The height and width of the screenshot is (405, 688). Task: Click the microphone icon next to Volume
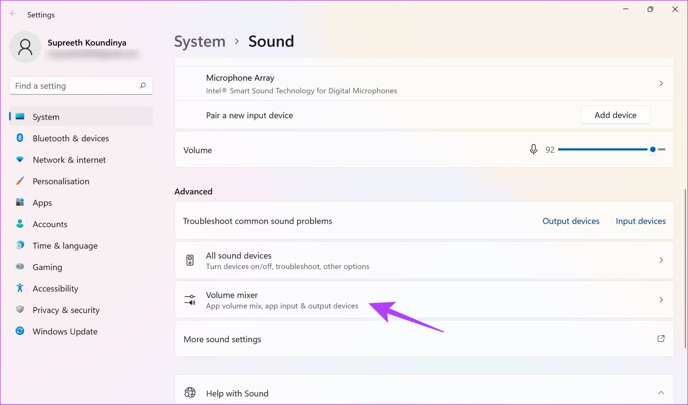[534, 149]
